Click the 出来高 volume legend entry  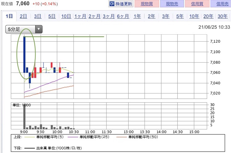53,148
